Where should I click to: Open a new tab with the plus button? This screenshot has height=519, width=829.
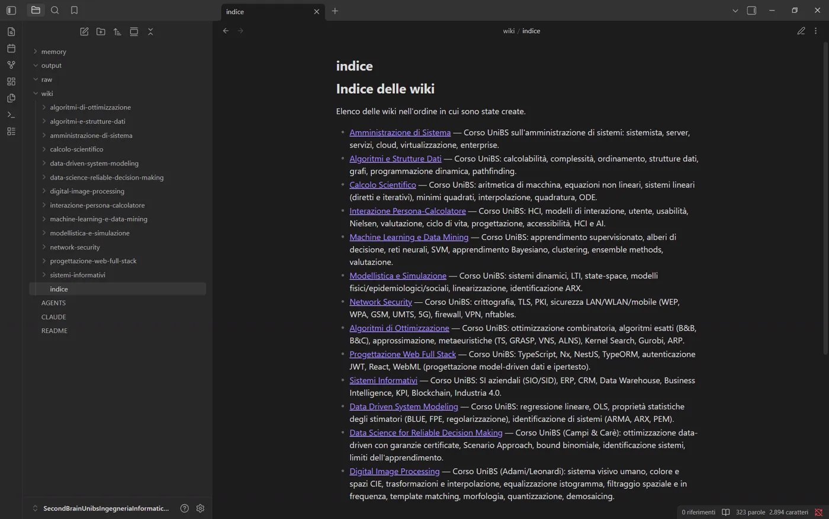tap(335, 11)
